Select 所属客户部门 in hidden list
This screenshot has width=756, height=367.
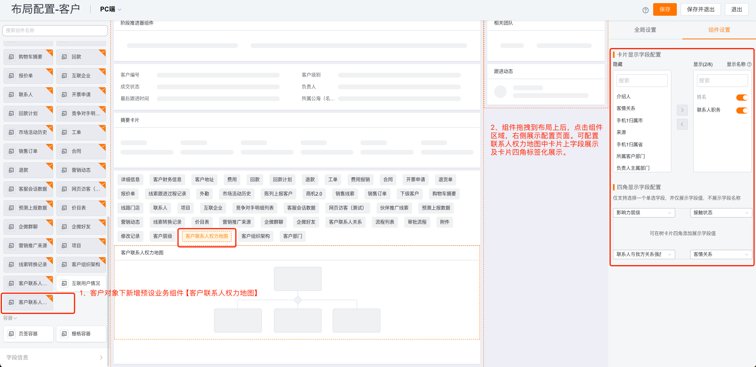pyautogui.click(x=631, y=157)
